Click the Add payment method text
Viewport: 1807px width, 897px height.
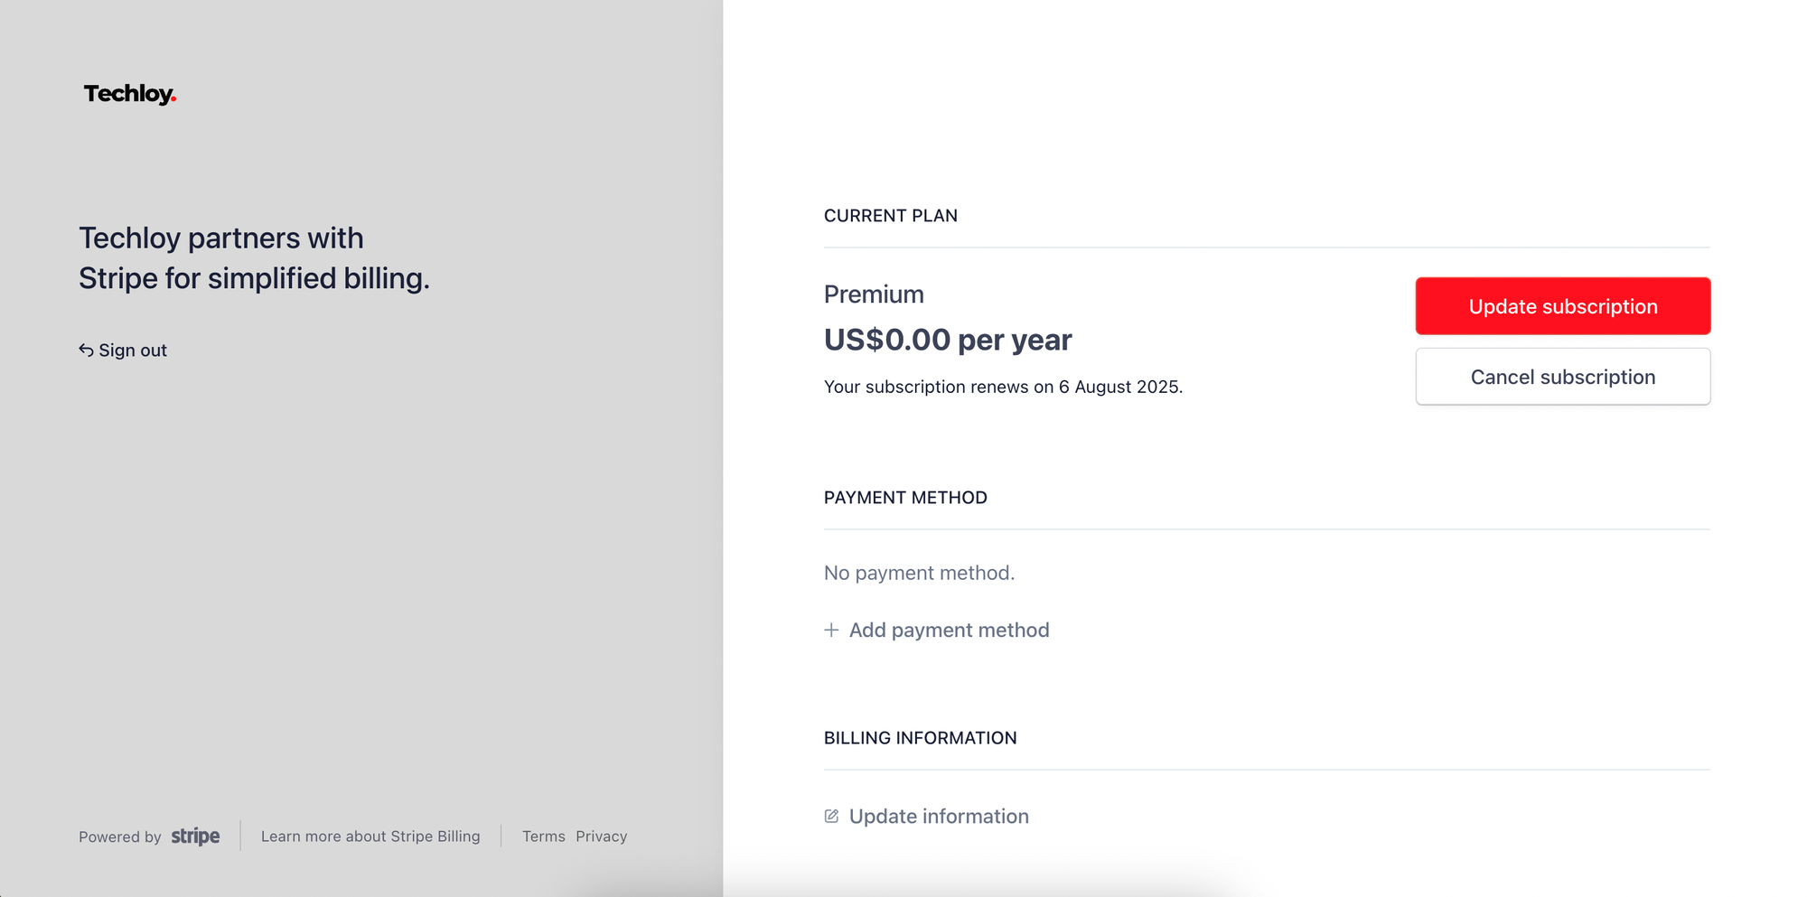[x=949, y=630]
